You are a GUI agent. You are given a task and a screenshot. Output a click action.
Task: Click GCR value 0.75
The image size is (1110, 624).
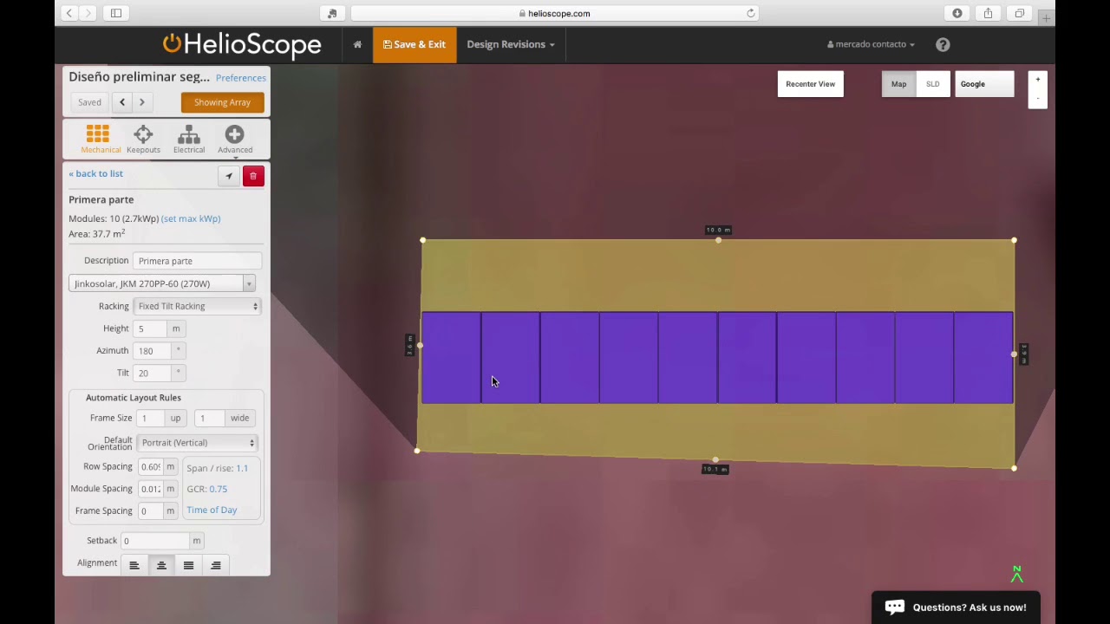click(218, 489)
